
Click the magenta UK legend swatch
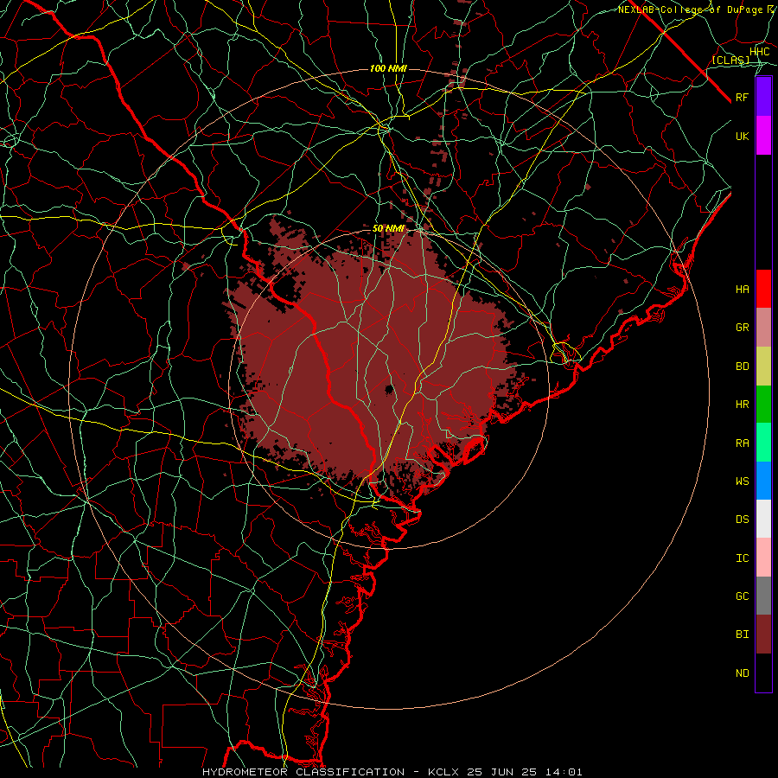(763, 136)
